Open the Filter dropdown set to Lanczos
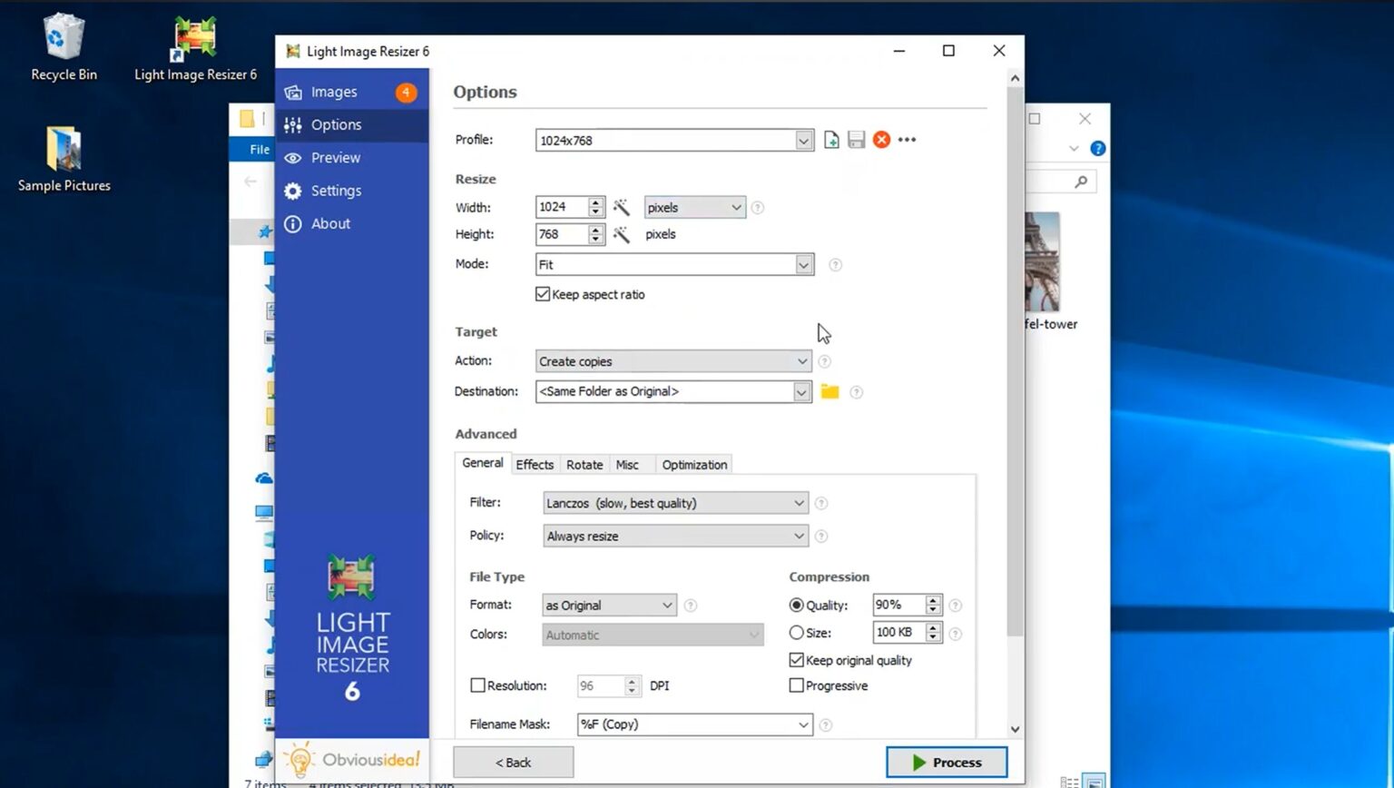This screenshot has height=788, width=1394. [x=798, y=502]
